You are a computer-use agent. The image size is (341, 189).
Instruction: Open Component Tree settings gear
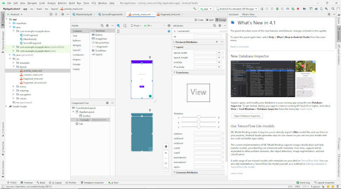tap(107, 103)
